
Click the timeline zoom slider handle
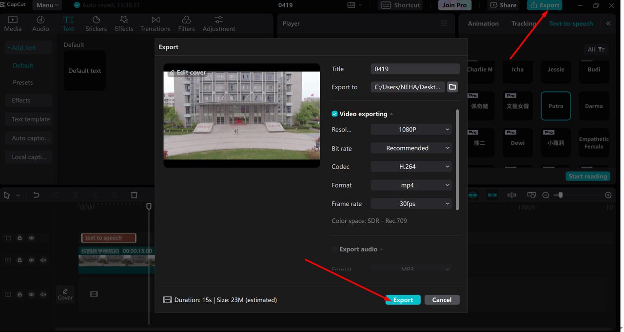pos(561,195)
